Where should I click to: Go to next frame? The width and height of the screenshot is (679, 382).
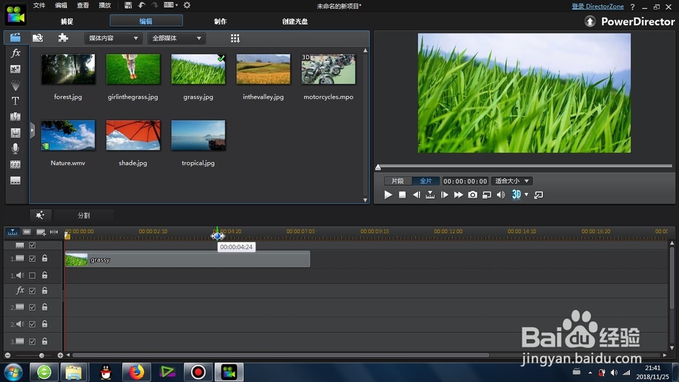coord(444,194)
